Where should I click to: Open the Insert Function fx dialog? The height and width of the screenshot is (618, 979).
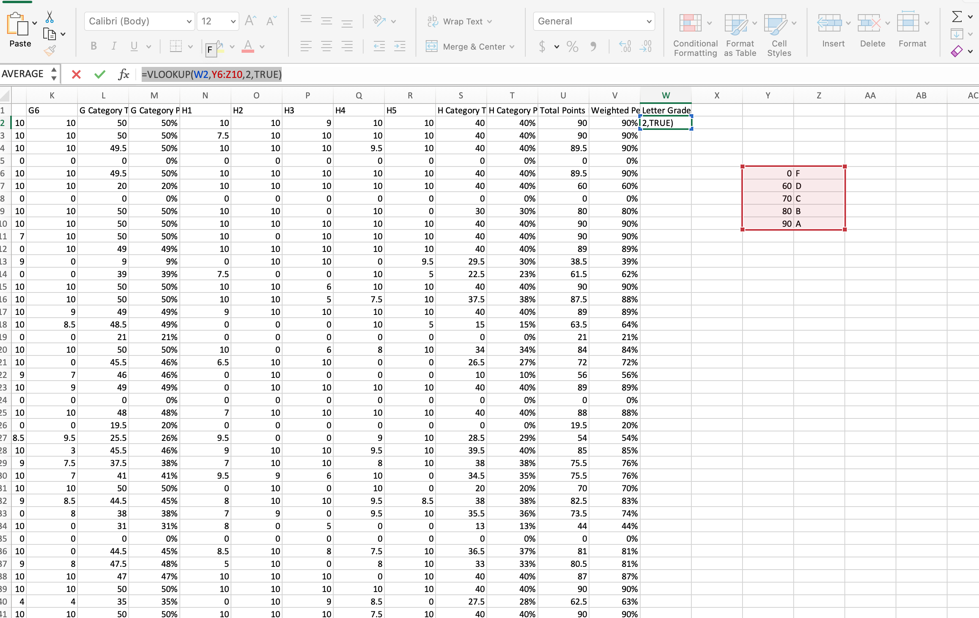(123, 74)
